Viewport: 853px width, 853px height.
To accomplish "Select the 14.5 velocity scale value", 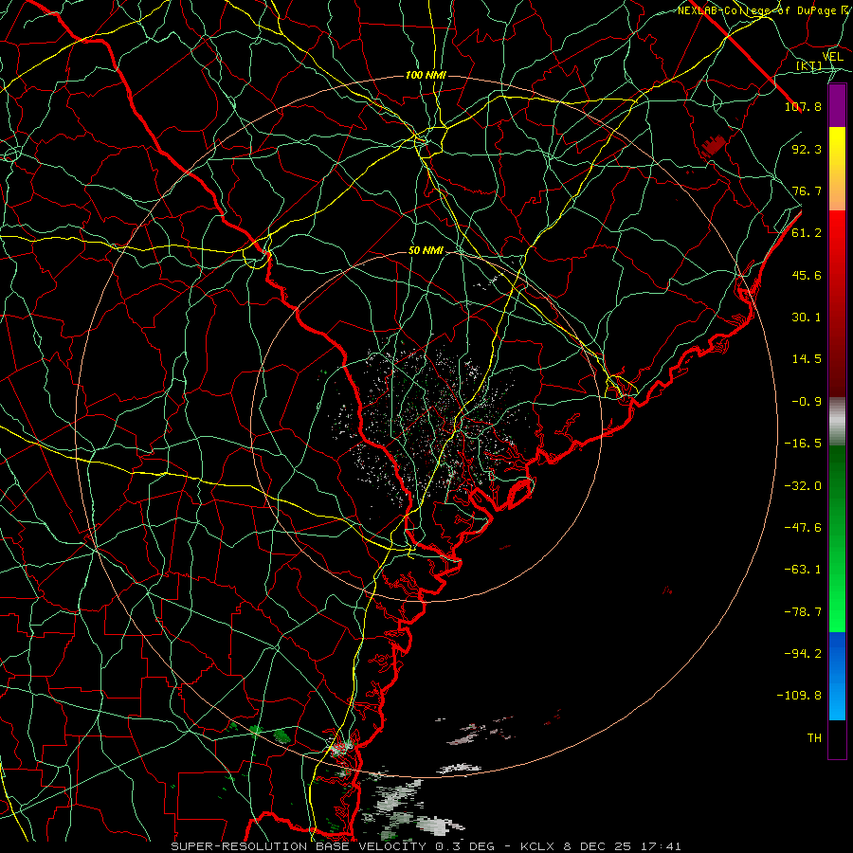I will [x=807, y=359].
